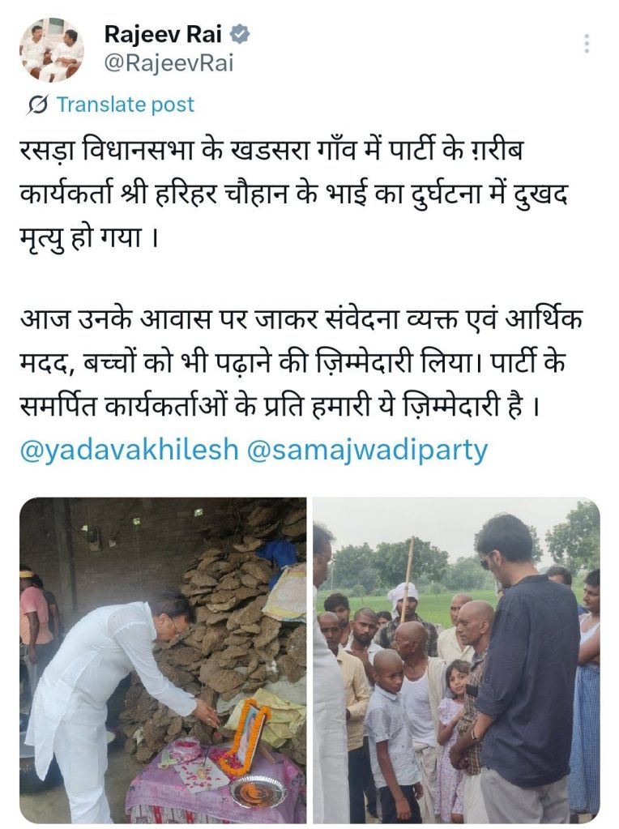The image size is (619, 829).
Task: Click the brass plate on pink table
Action: tap(258, 792)
